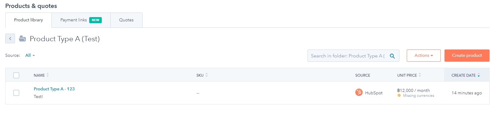Screen dimensions: 496x113
Task: Click the open folder icon
Action: click(22, 38)
